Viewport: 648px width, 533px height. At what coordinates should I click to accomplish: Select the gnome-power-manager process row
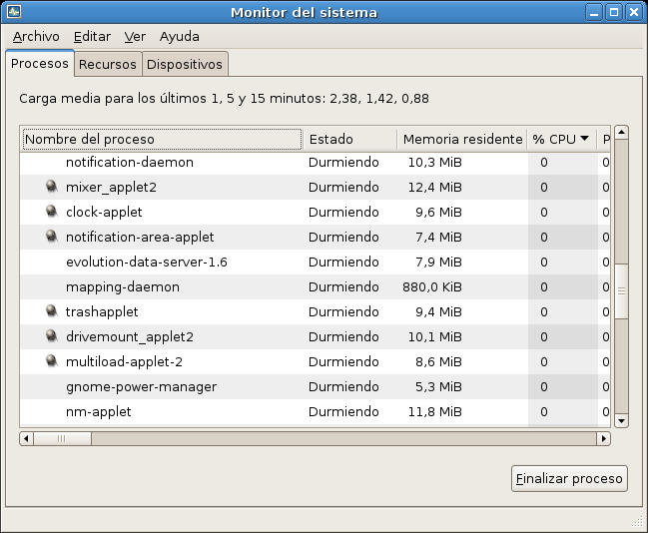[300, 386]
